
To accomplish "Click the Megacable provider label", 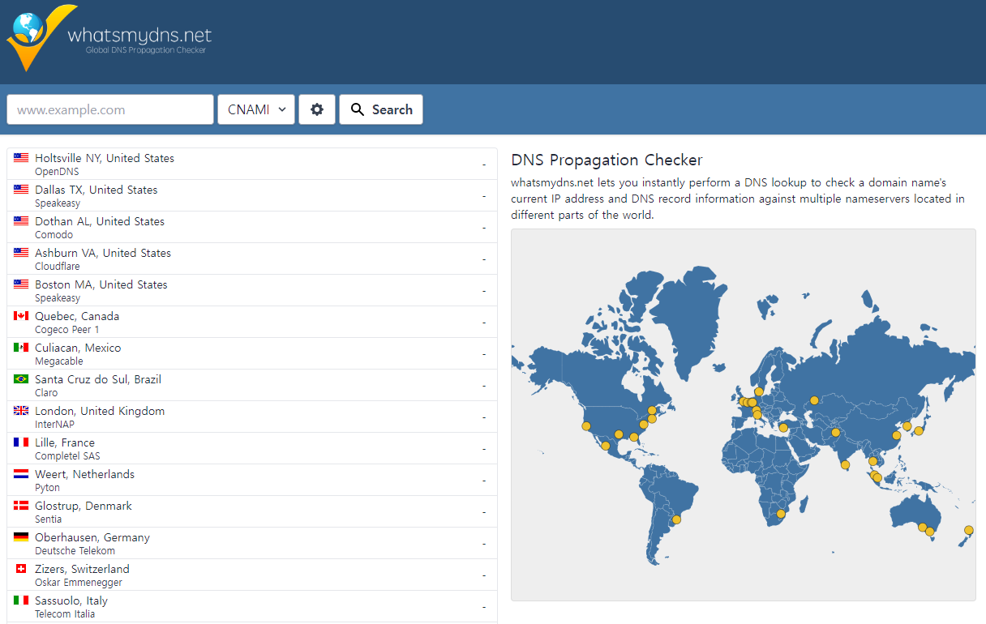I will click(59, 361).
